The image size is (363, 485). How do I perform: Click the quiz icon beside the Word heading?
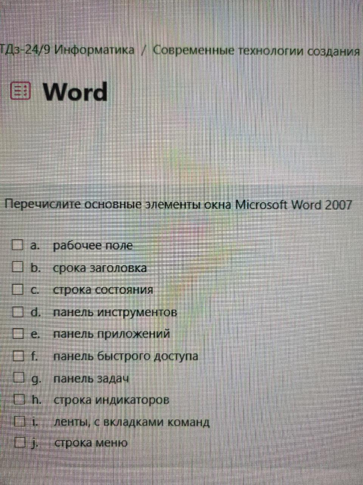[20, 91]
